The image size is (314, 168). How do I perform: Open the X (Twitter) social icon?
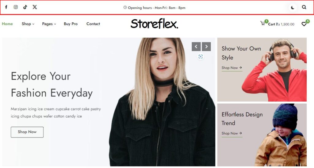click(35, 7)
